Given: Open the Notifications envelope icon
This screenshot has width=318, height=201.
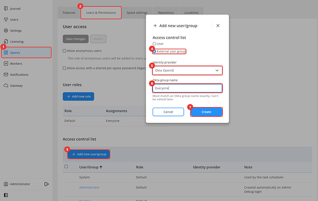Looking at the screenshot, I should [x=6, y=75].
